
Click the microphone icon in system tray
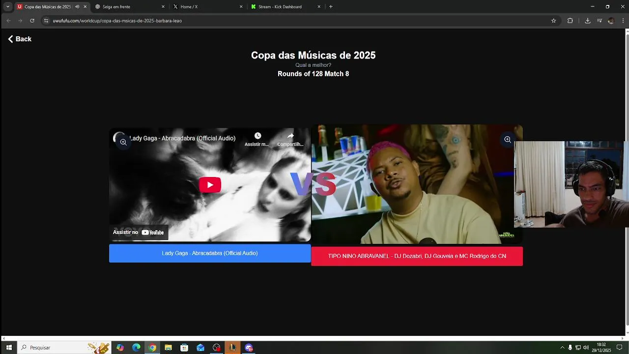pos(570,348)
